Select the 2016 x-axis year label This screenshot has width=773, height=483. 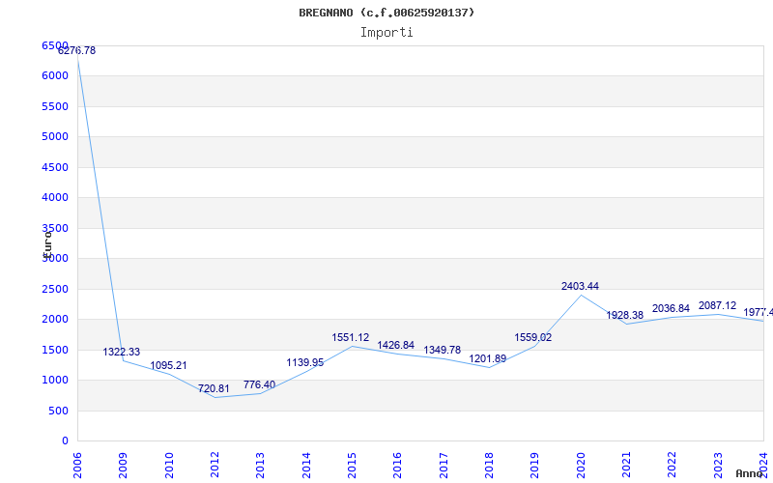pyautogui.click(x=398, y=463)
